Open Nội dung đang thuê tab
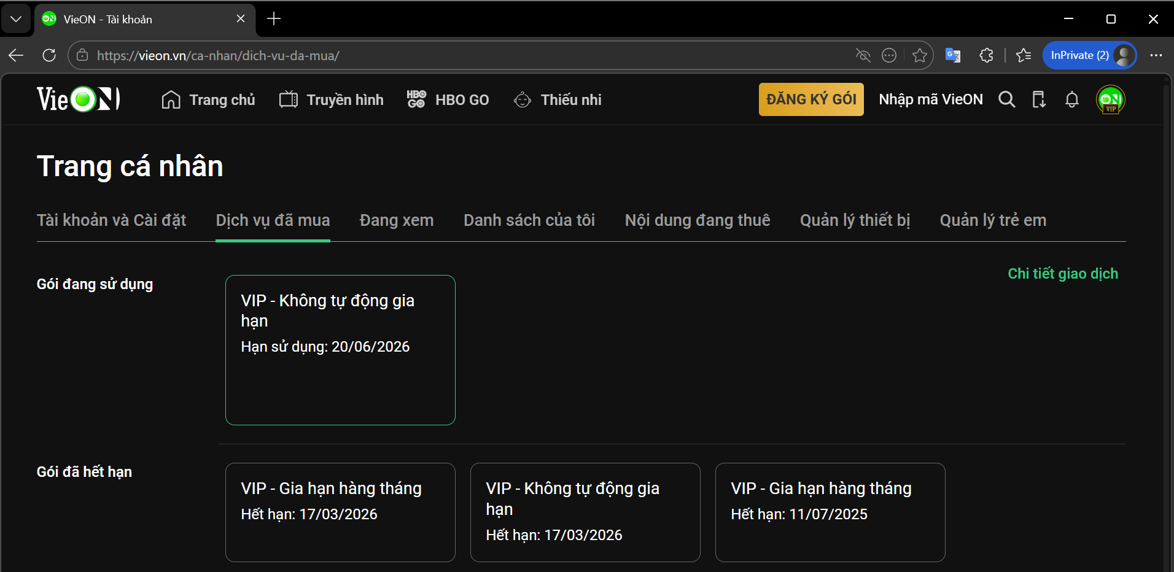The height and width of the screenshot is (572, 1174). point(698,220)
